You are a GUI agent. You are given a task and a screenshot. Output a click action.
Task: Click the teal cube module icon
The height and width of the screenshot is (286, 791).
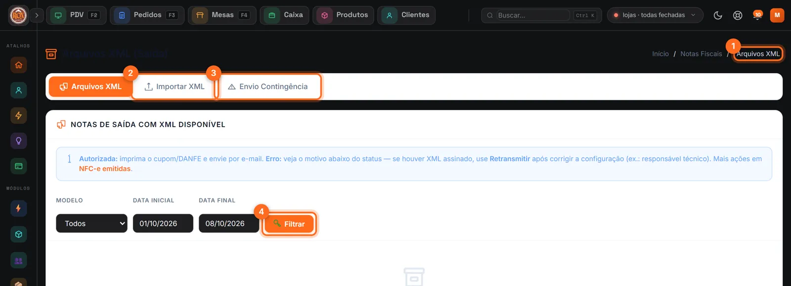coord(19,234)
